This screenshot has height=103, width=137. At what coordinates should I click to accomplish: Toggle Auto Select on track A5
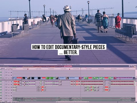pos(11,93)
